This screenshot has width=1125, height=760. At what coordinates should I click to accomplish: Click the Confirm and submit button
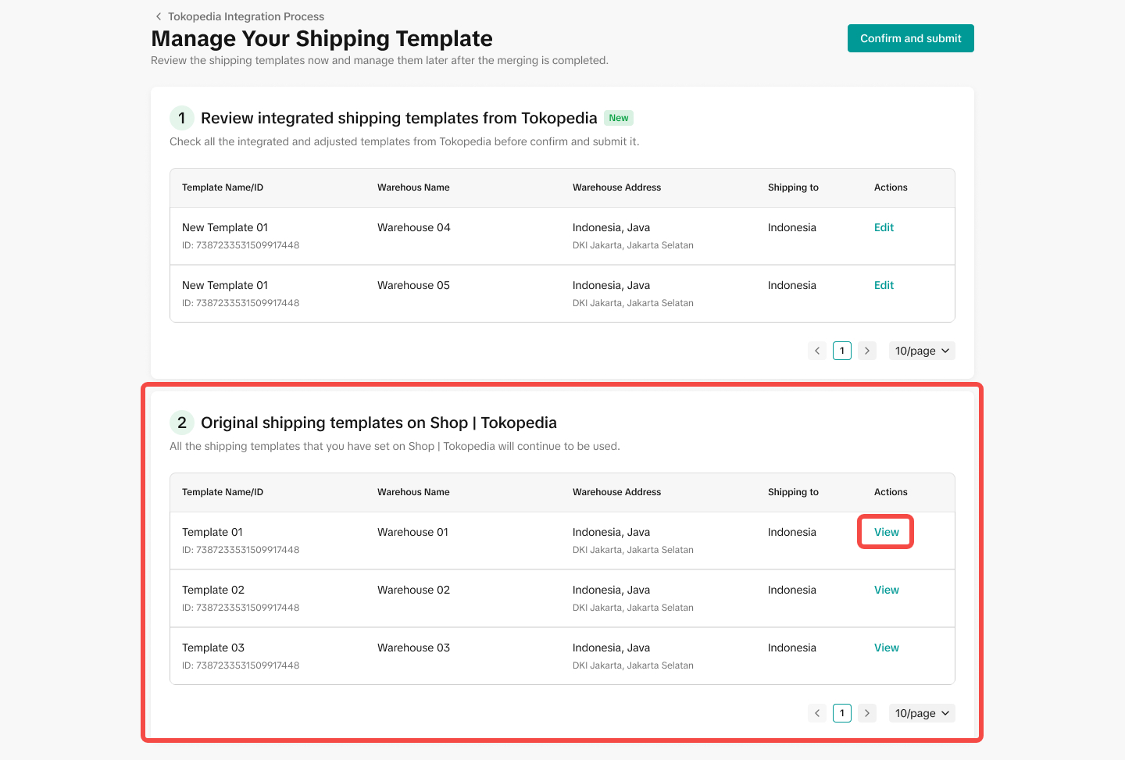[910, 38]
